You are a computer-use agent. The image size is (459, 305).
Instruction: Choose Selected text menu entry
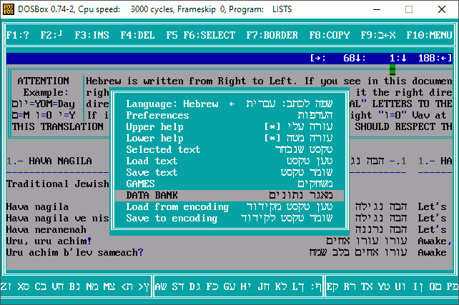[x=229, y=149]
